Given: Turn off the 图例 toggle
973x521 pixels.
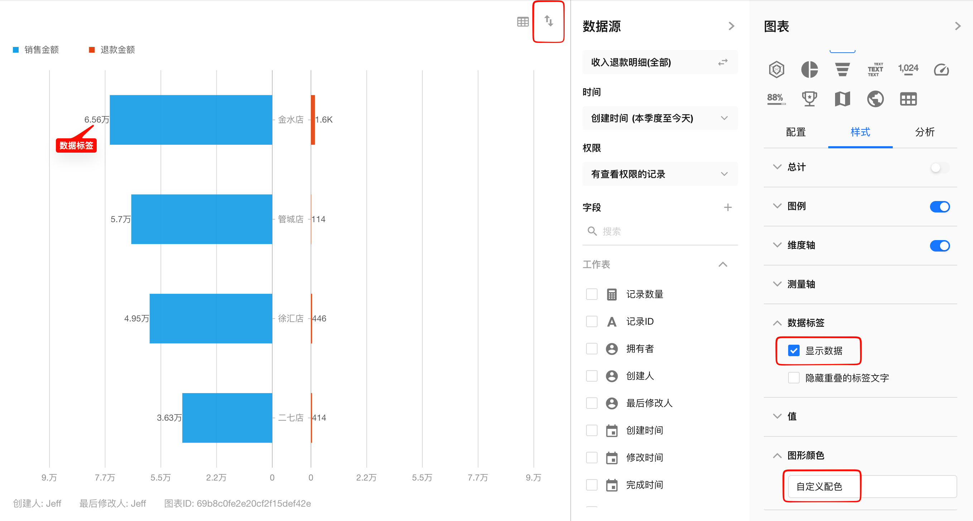Looking at the screenshot, I should pos(939,207).
